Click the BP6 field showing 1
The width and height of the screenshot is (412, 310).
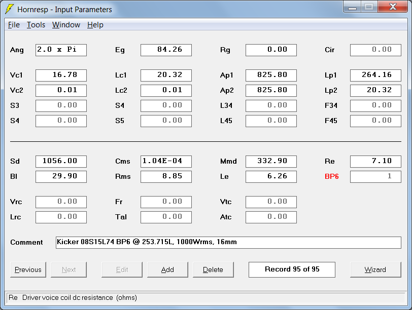[x=376, y=177]
